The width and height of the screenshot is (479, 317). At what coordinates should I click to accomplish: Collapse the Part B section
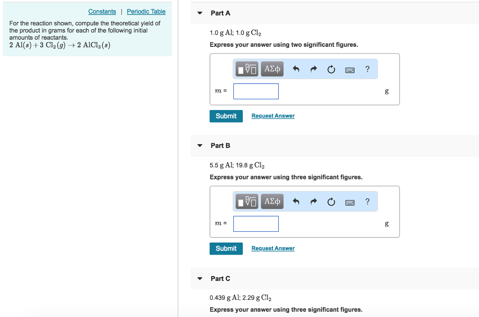coord(200,146)
